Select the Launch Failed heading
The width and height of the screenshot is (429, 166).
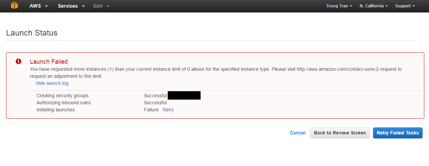click(x=49, y=61)
